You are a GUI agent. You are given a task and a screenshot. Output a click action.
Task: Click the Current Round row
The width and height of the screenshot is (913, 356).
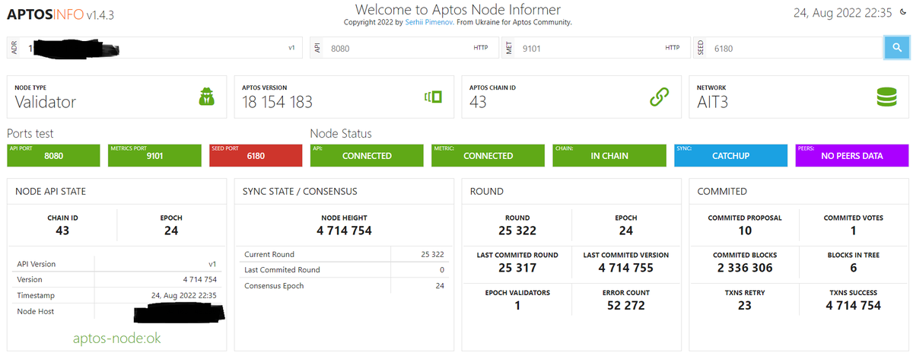click(x=344, y=254)
